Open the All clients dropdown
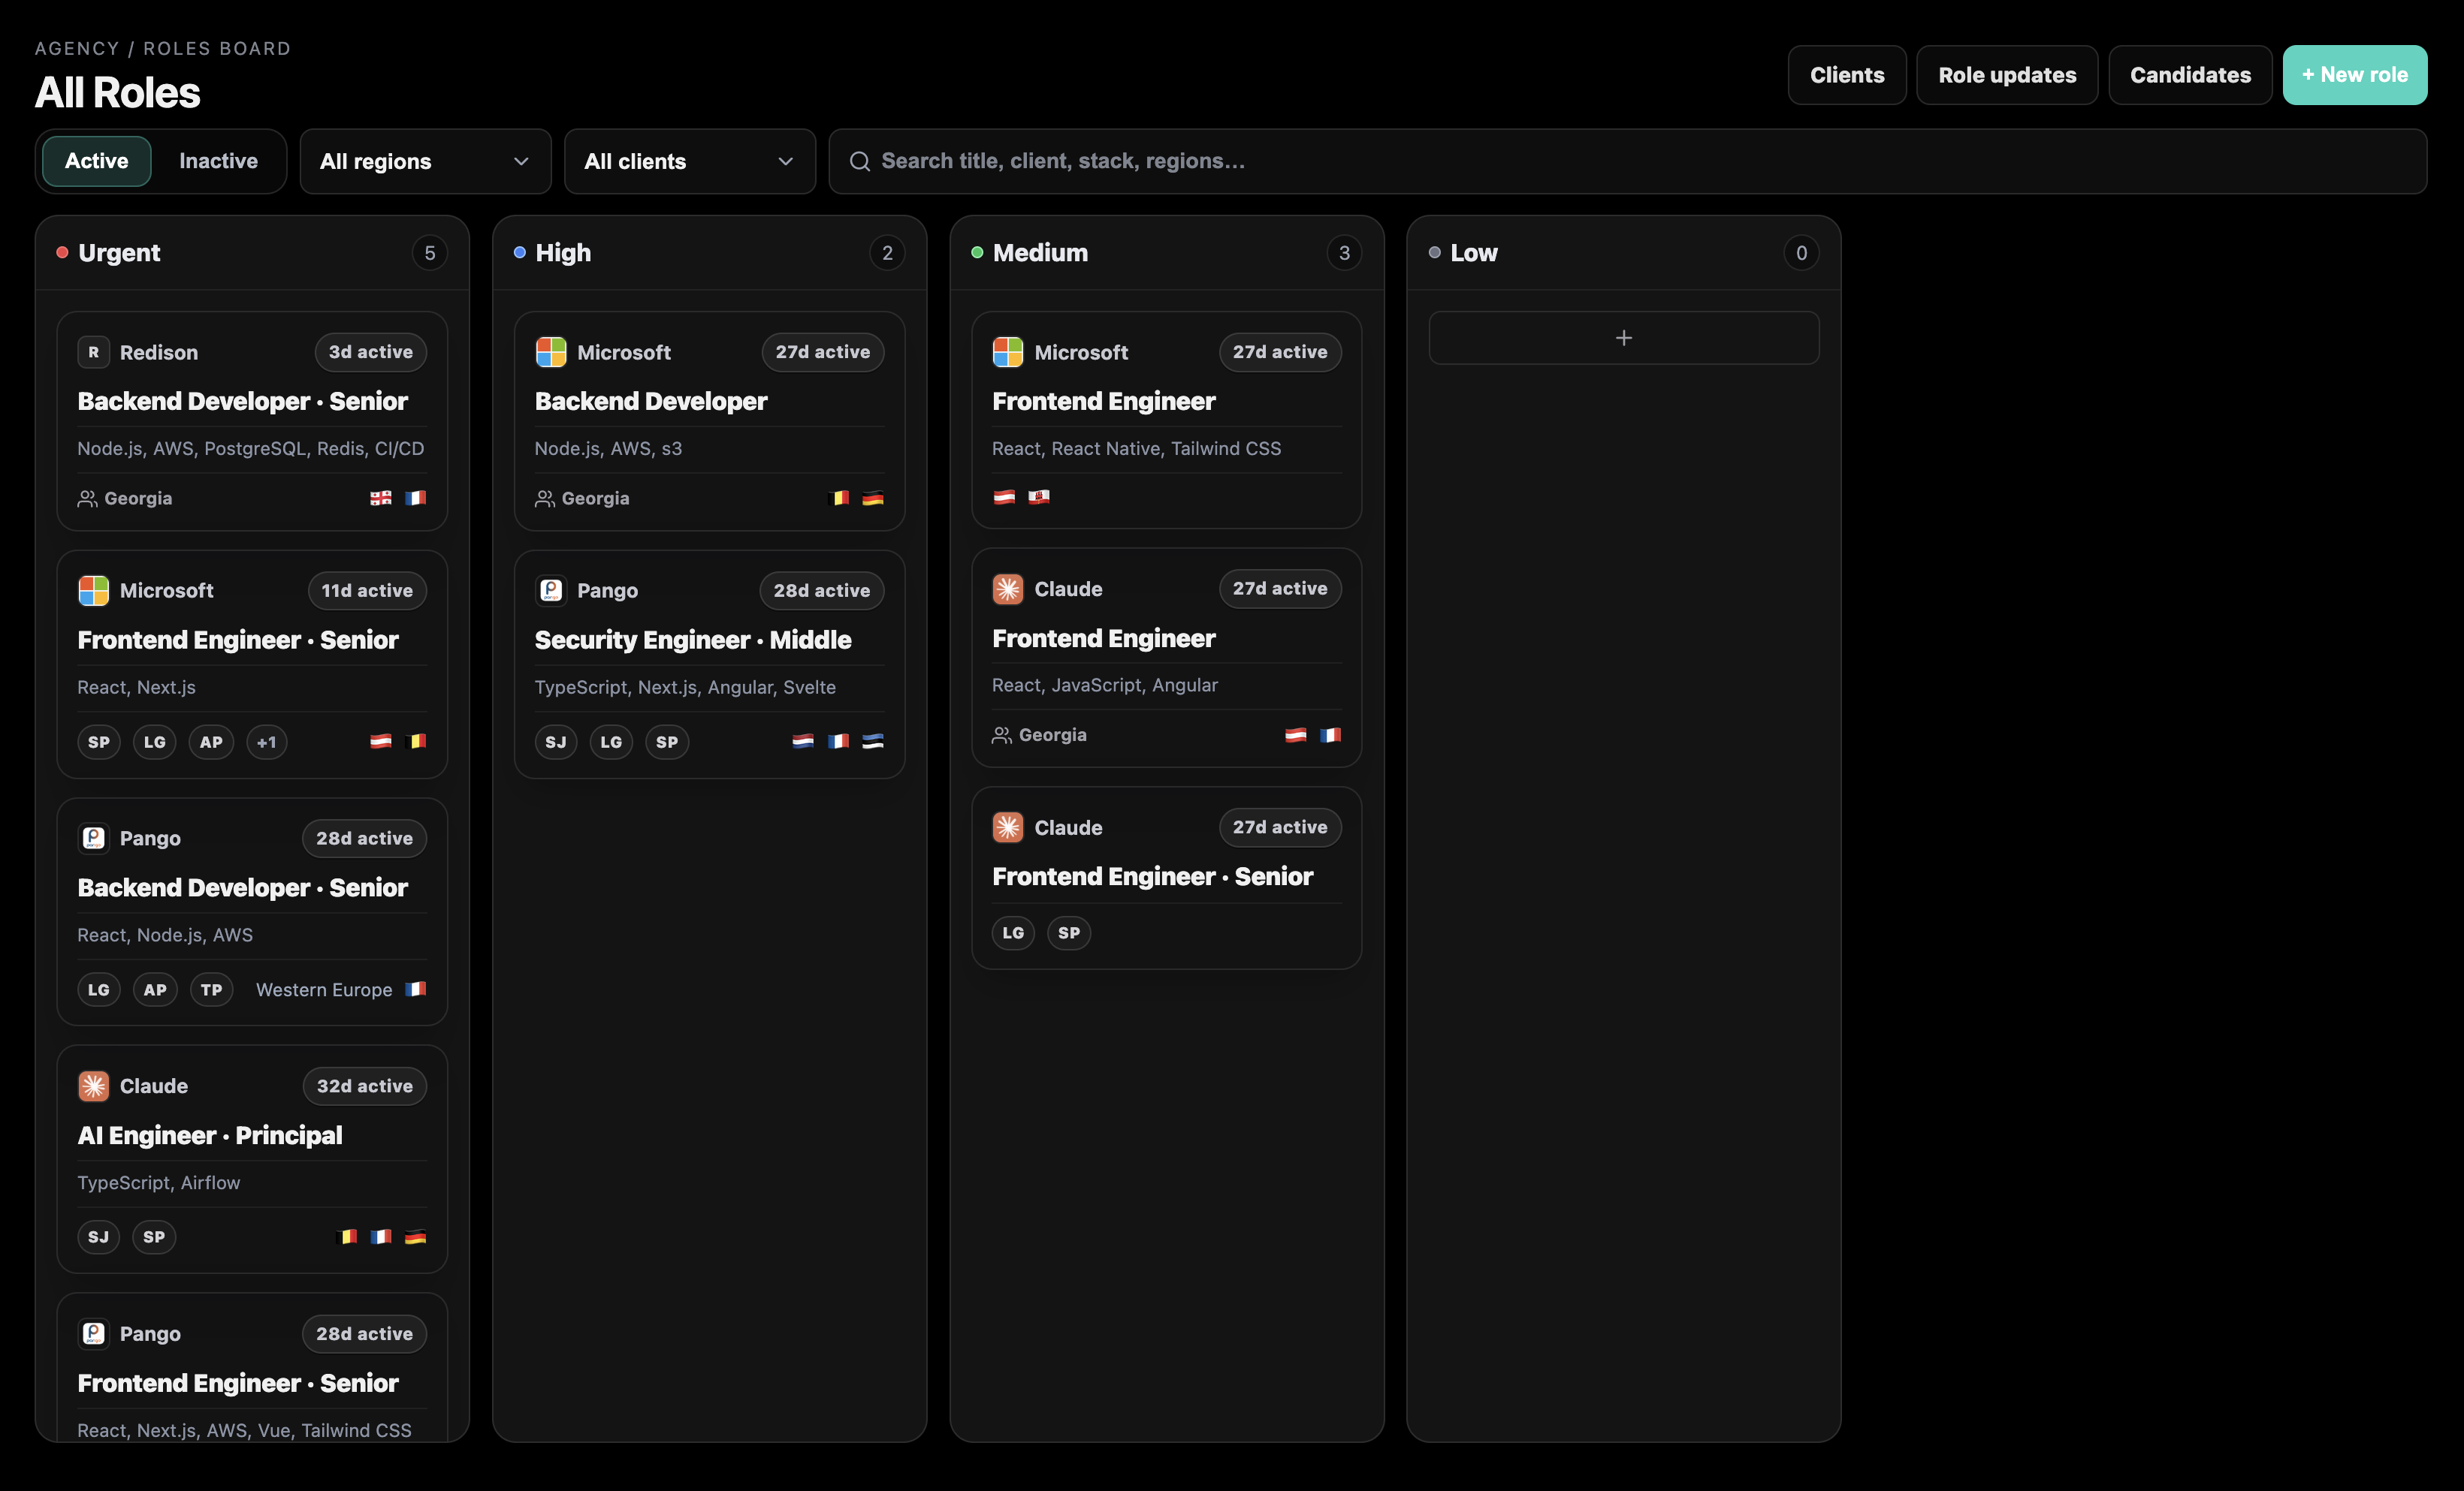 tap(690, 161)
